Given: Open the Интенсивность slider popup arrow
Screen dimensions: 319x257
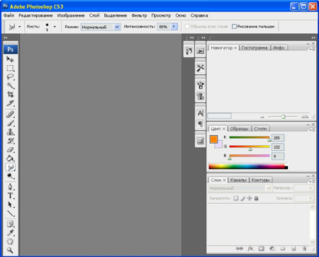Looking at the screenshot, I should tap(174, 26).
